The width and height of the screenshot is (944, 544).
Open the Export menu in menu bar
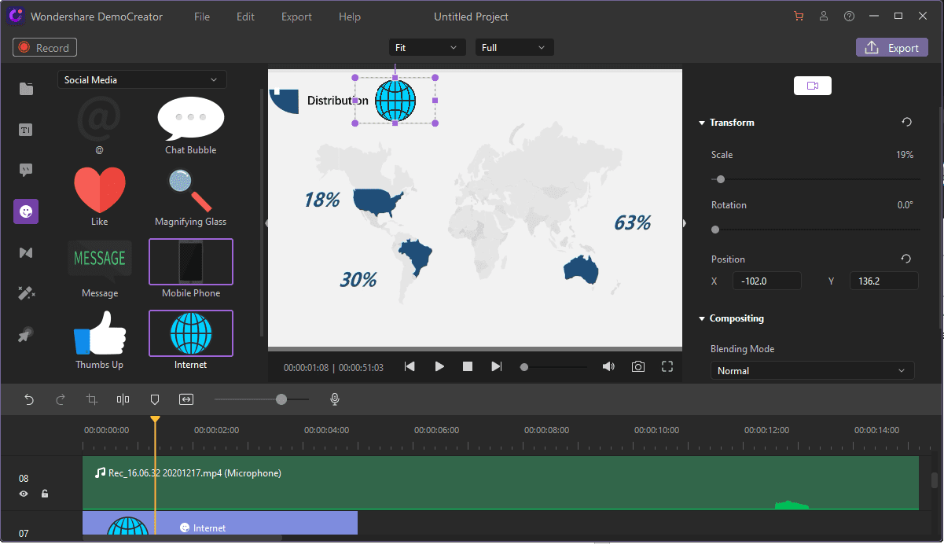296,17
